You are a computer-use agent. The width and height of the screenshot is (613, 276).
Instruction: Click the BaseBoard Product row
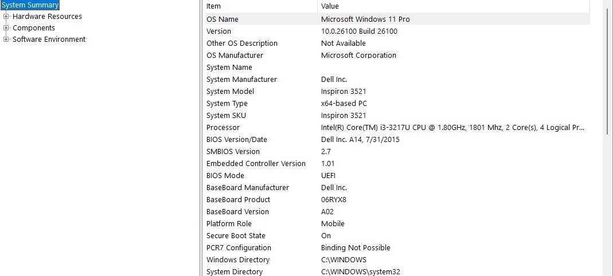pyautogui.click(x=397, y=199)
